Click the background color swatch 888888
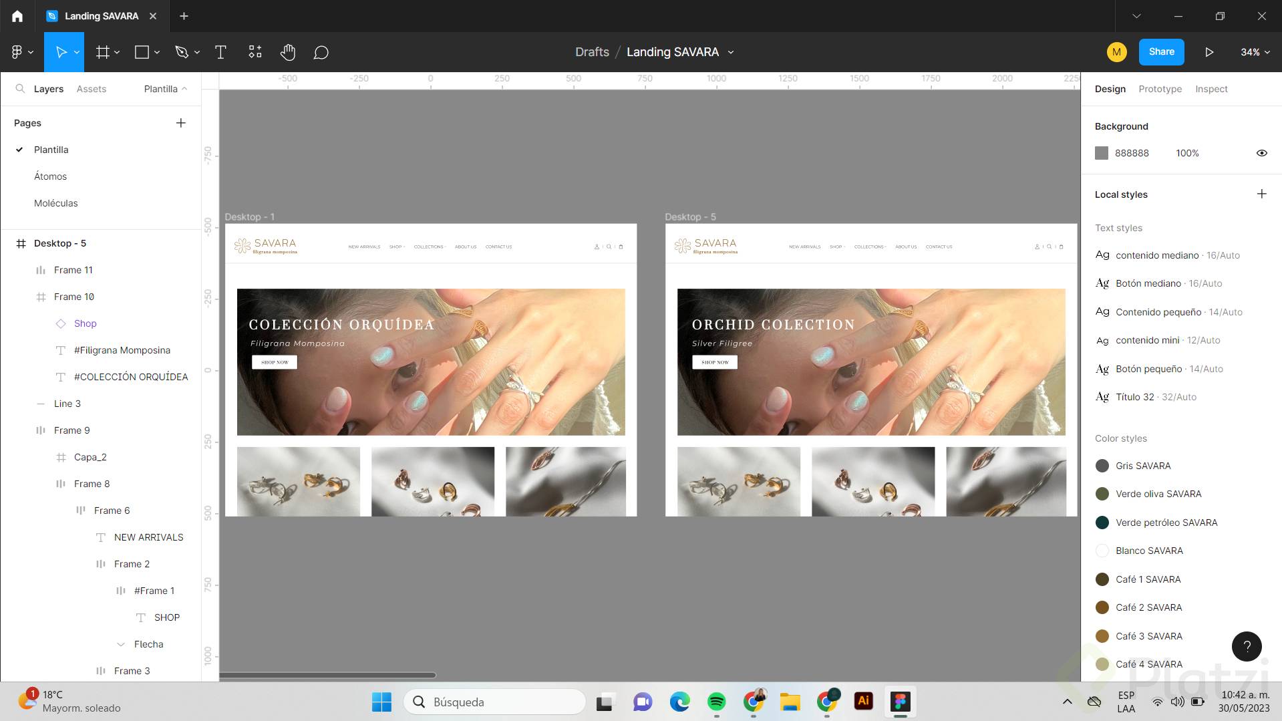 click(1102, 153)
